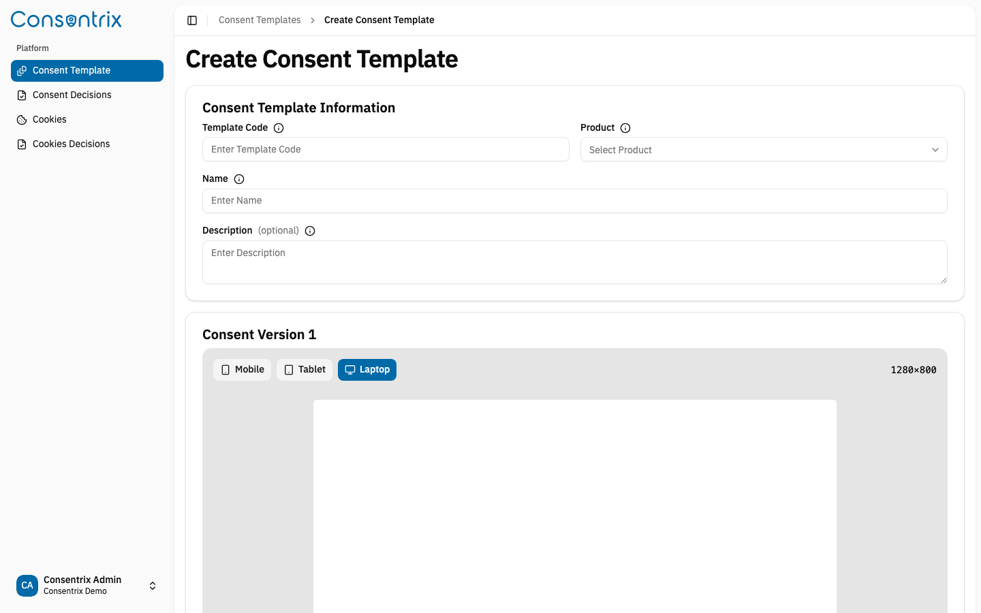
Task: Switch preview to Laptop
Action: 367,370
